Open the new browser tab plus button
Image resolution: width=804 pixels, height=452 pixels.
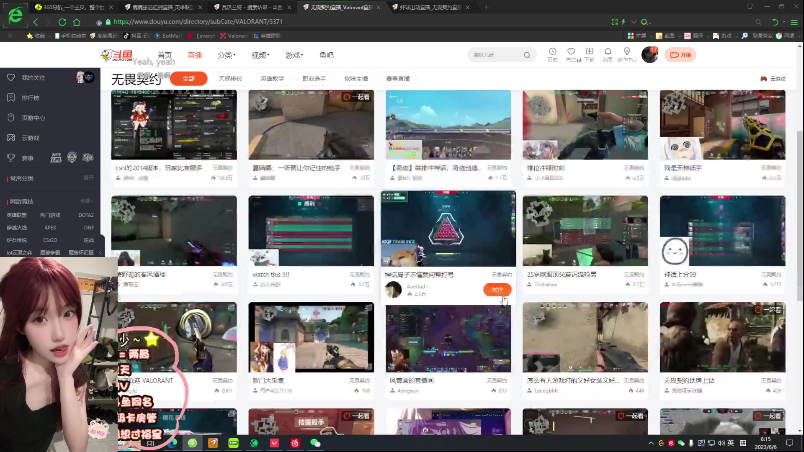click(x=487, y=7)
